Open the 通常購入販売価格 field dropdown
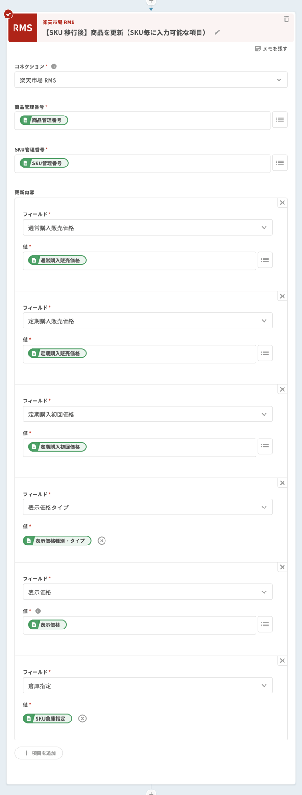Image resolution: width=302 pixels, height=795 pixels. click(147, 227)
